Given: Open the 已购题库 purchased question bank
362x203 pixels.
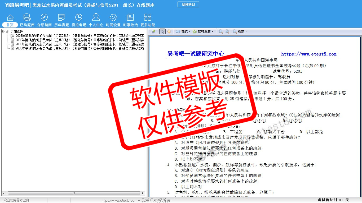Looking at the screenshot, I should [27, 20].
